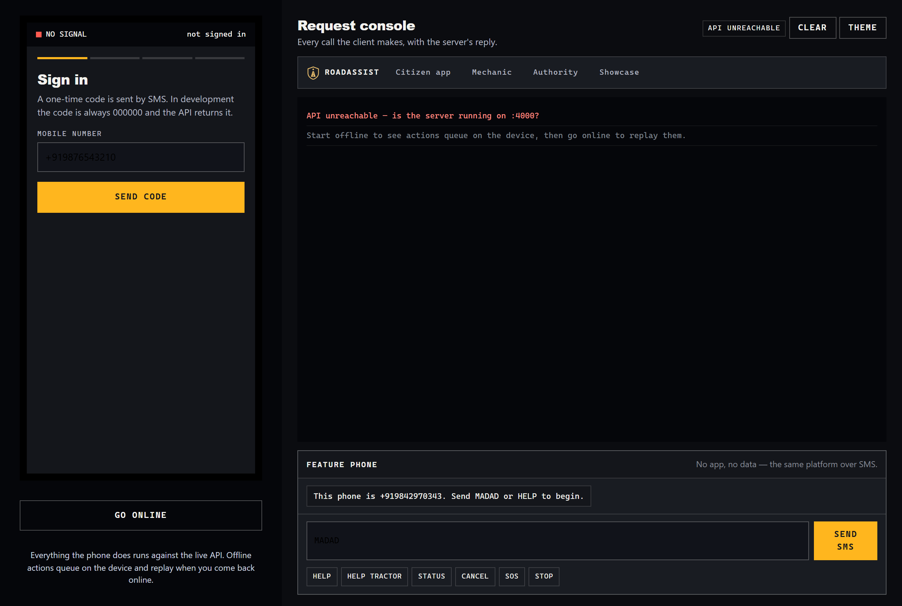
Task: Click the RoadAssist shield logo icon
Action: pyautogui.click(x=313, y=73)
